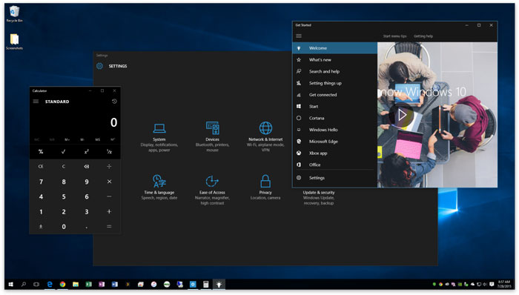This screenshot has width=519, height=295.
Task: Select Office in Get Started sidebar
Action: [x=334, y=165]
